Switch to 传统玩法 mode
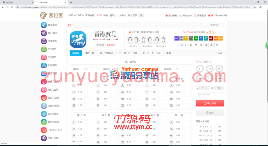268x146 pixels. pos(110,45)
